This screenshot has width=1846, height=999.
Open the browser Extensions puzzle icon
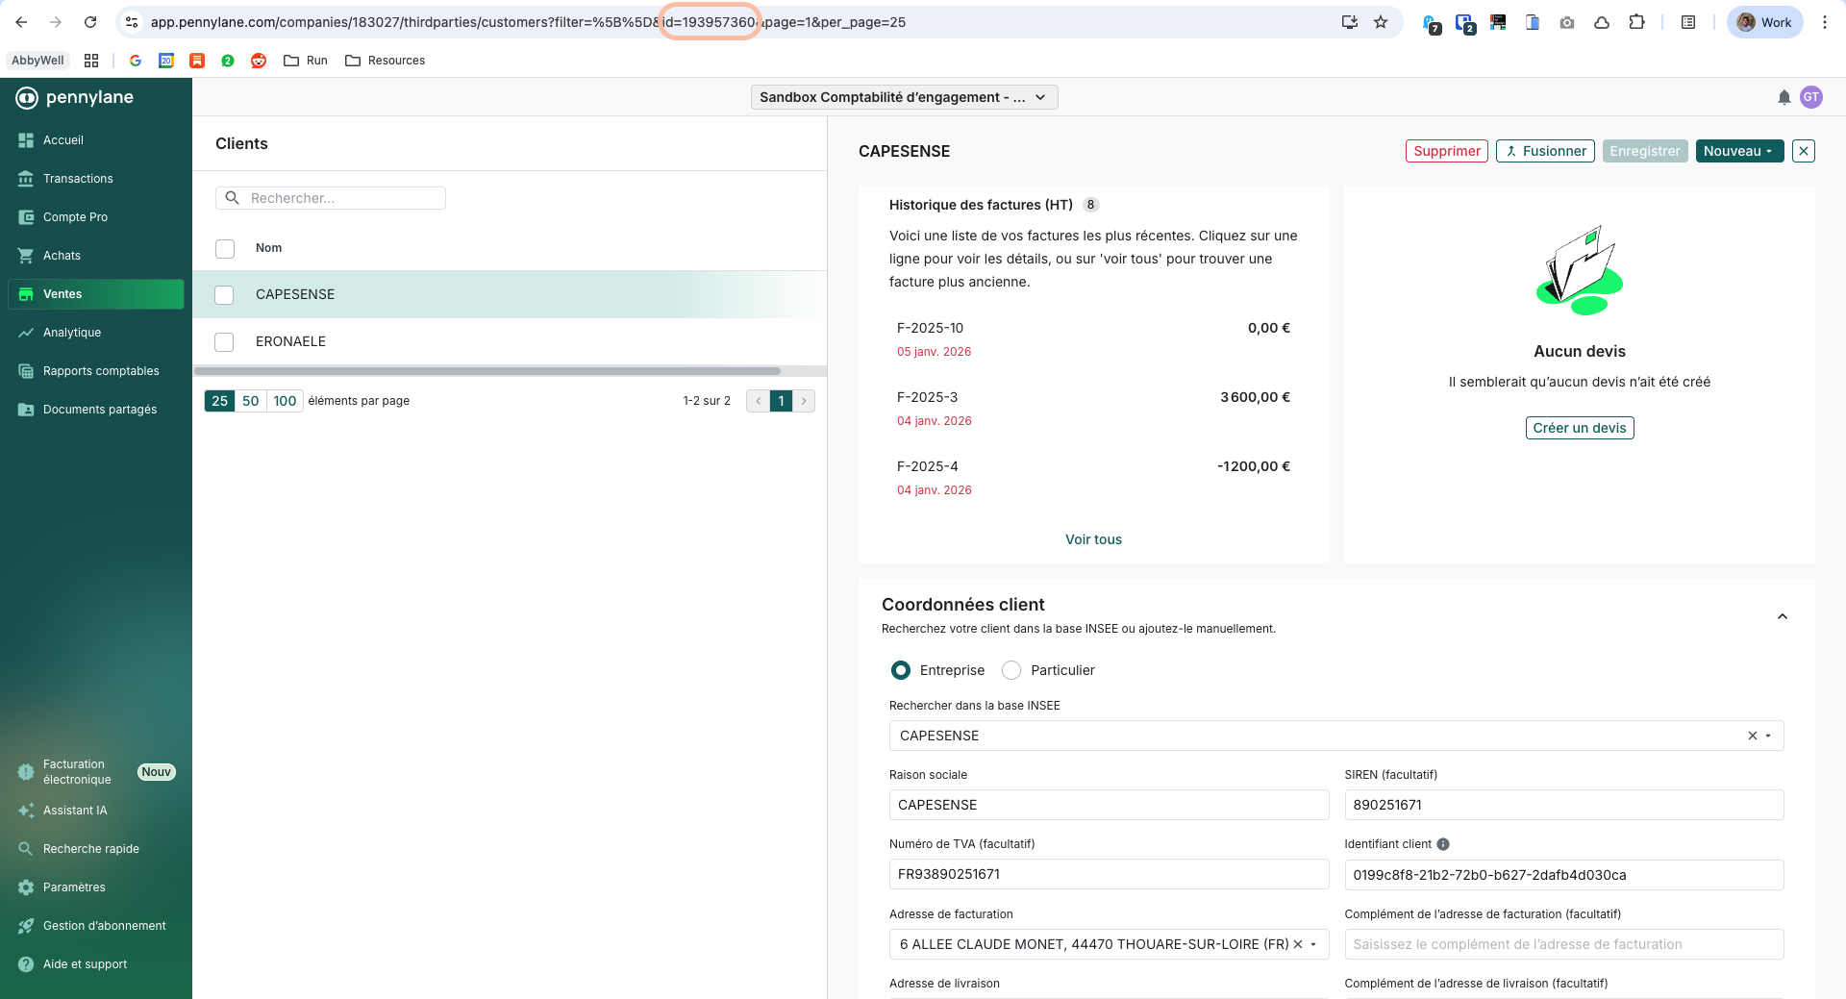pyautogui.click(x=1636, y=22)
